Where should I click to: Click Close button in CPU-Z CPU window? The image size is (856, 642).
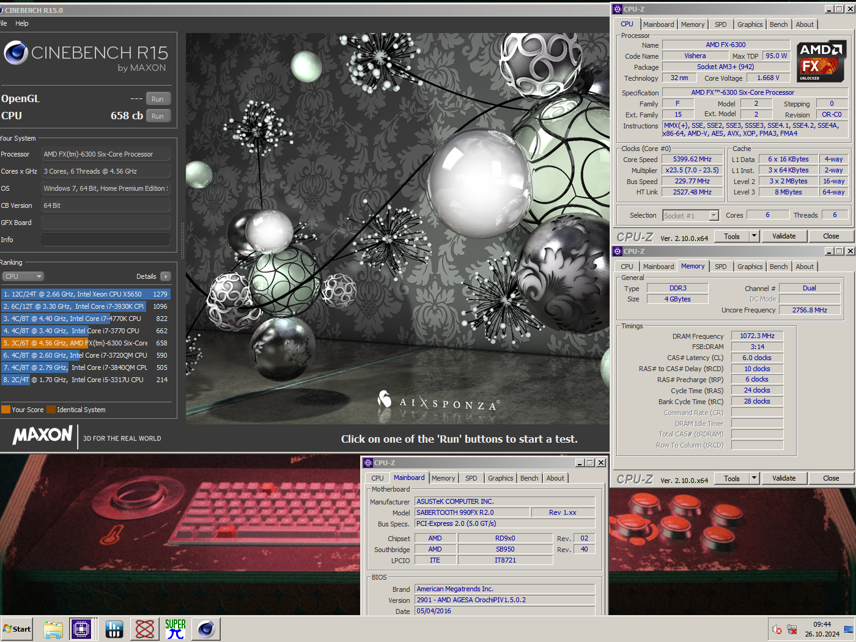(x=831, y=236)
